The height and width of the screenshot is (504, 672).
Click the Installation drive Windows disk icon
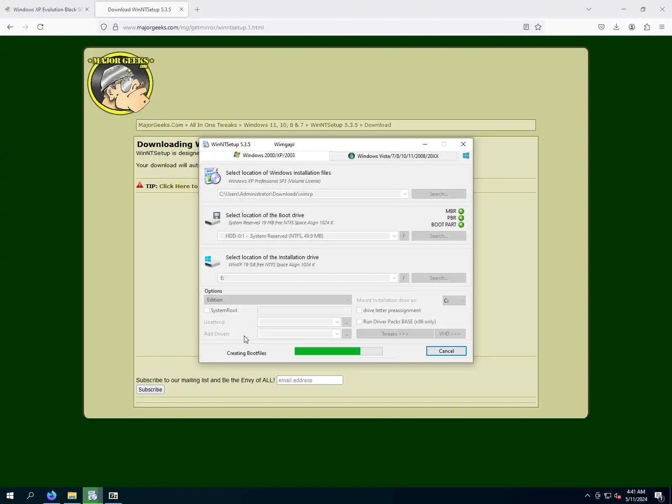tap(213, 261)
